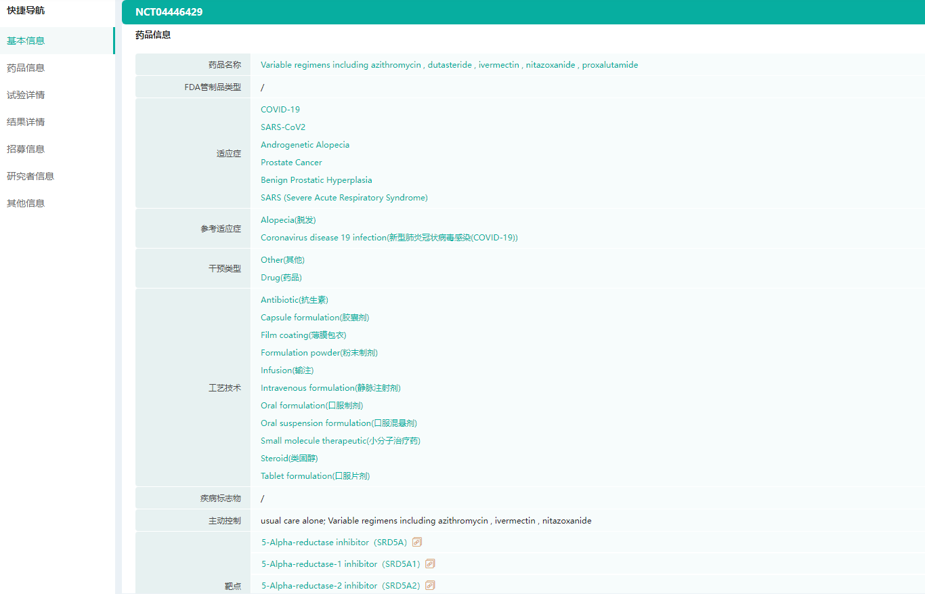The width and height of the screenshot is (925, 594).
Task: Click Intravenous formulation(静脉注射剂) link
Action: click(330, 388)
